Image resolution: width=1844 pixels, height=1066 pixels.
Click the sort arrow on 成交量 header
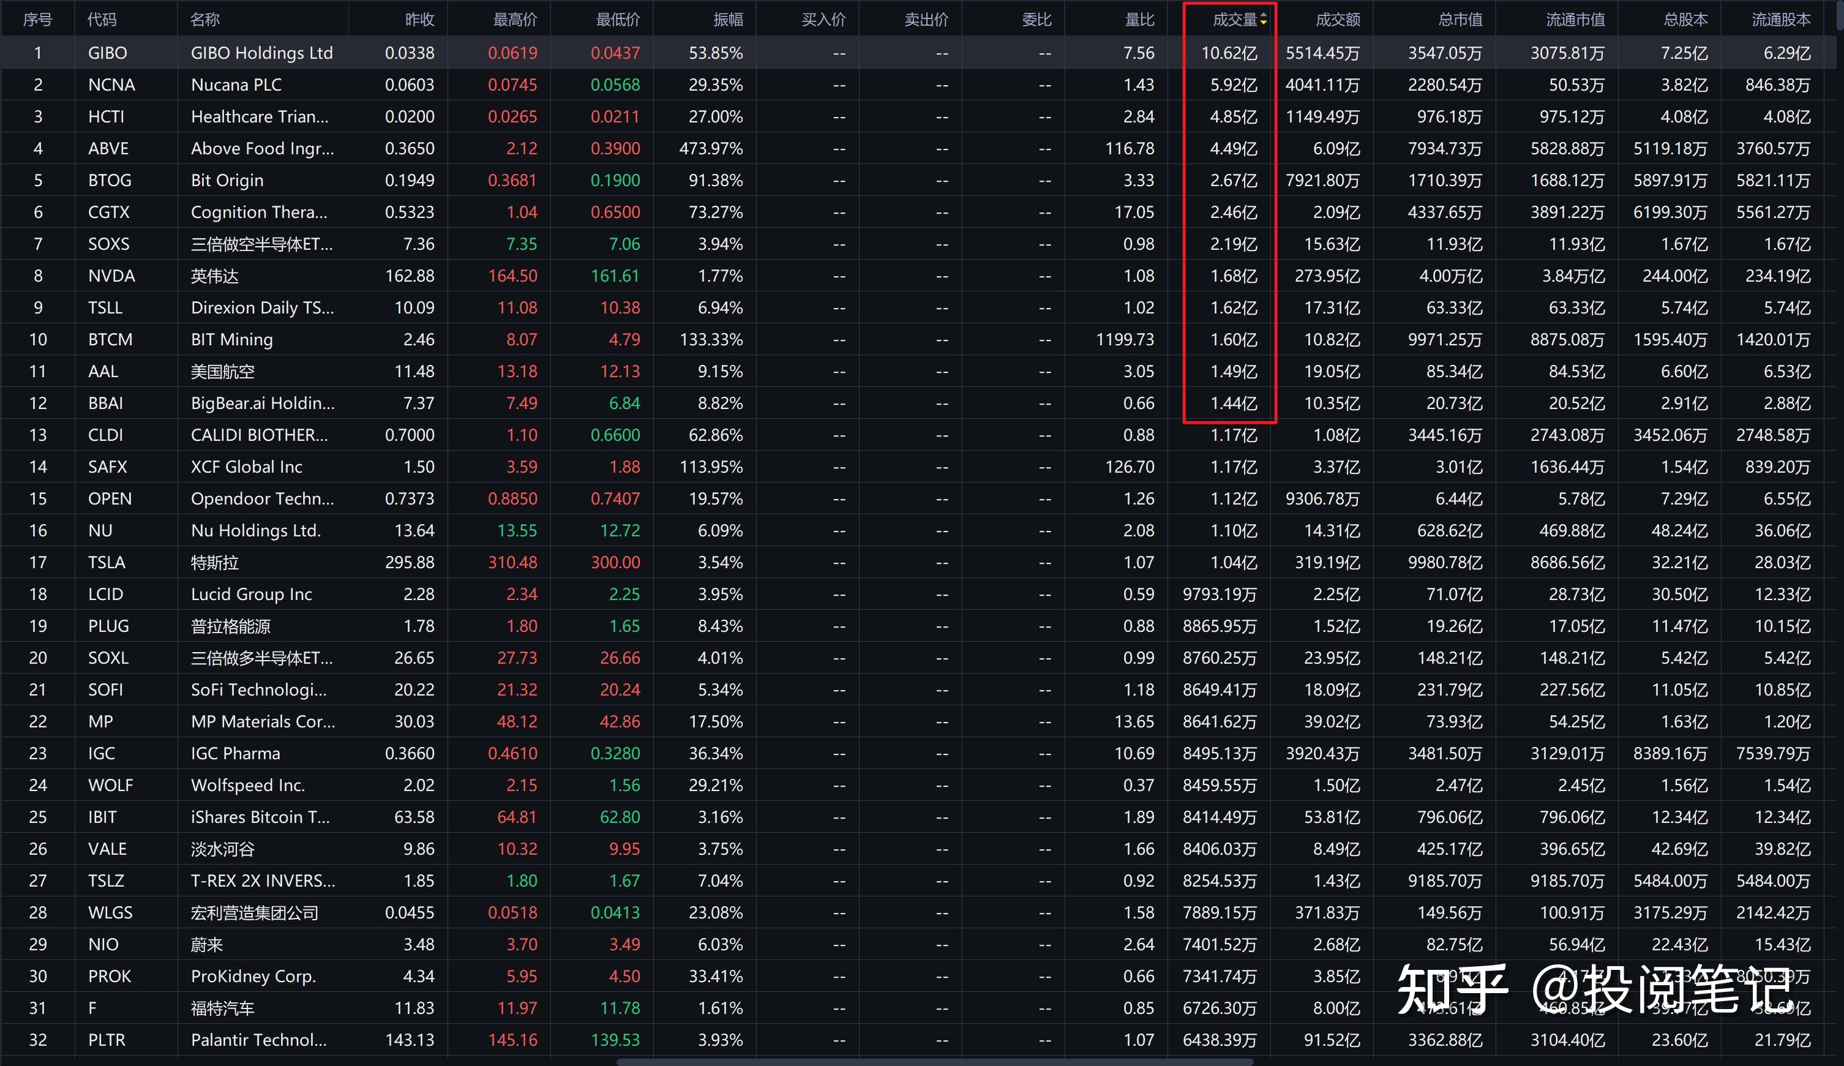pos(1263,20)
